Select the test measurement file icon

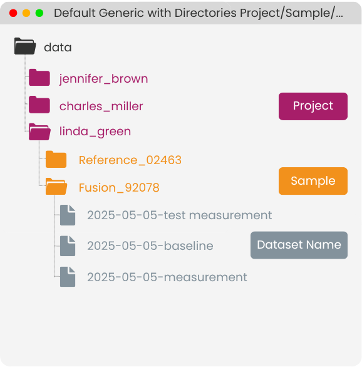[x=68, y=215]
